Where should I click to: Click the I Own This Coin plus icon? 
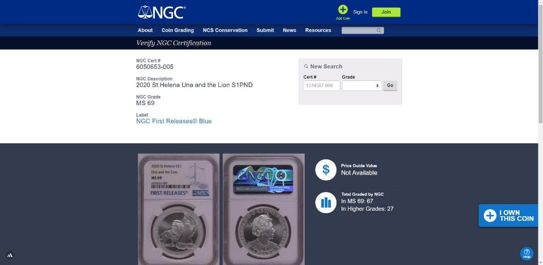click(490, 215)
